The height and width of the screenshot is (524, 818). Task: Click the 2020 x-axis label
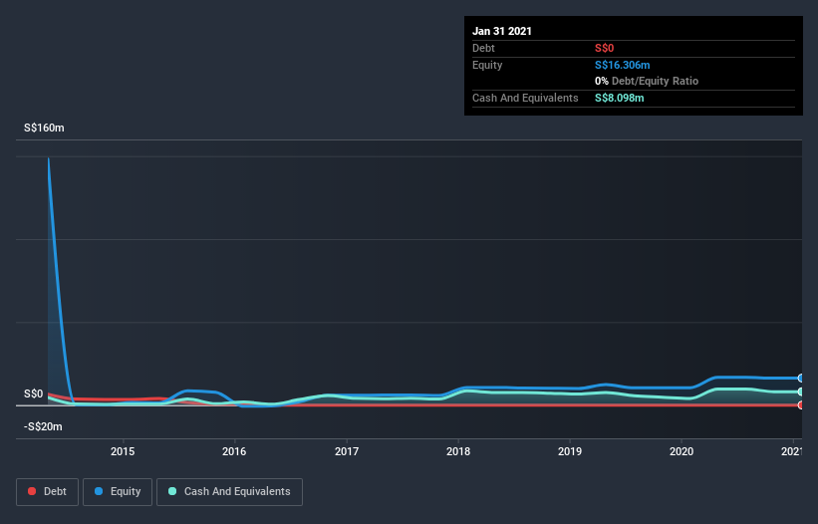click(x=682, y=451)
